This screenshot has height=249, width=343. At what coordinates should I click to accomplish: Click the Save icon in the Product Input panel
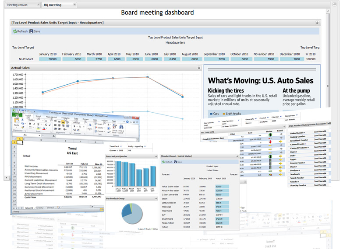tap(175, 162)
